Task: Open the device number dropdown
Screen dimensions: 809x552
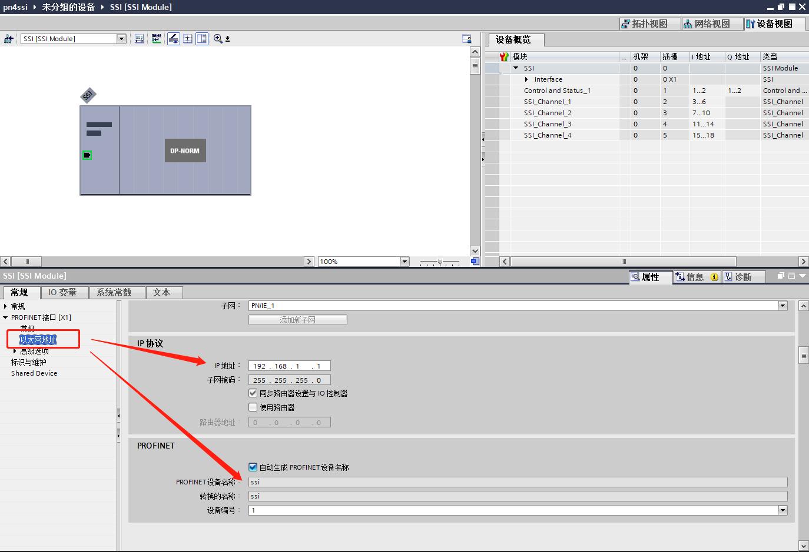Action: 783,510
